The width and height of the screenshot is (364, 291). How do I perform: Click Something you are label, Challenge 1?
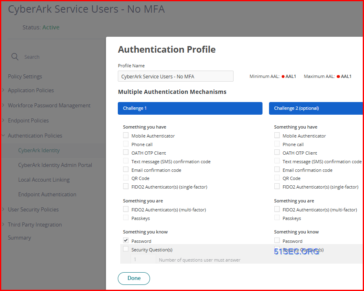pyautogui.click(x=143, y=201)
